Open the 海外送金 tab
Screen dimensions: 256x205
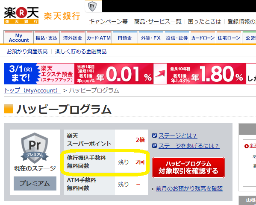pyautogui.click(x=73, y=38)
